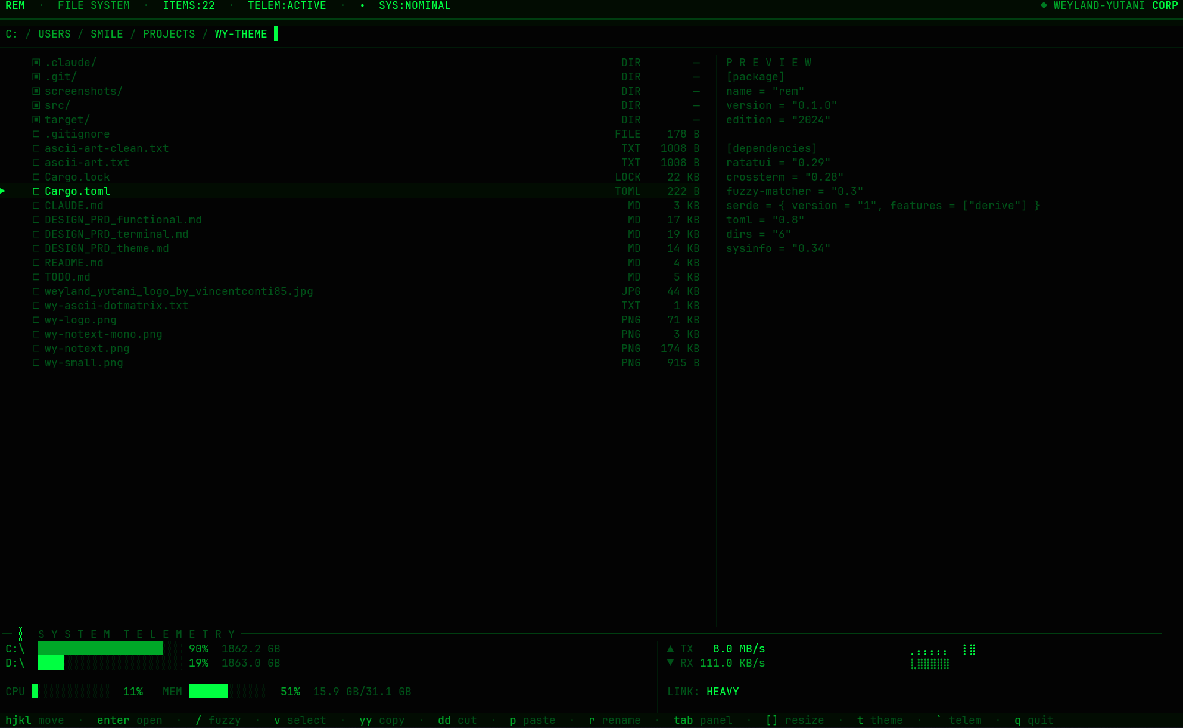
Task: Open FILE SYSTEM in the top bar
Action: tap(94, 5)
